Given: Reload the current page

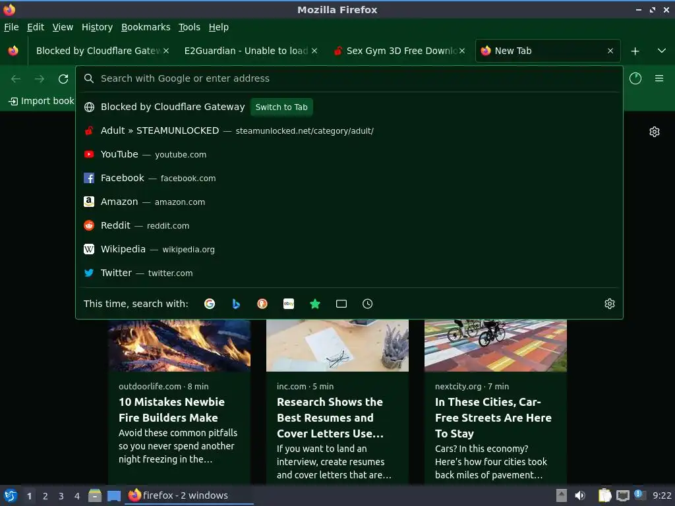Looking at the screenshot, I should click(x=63, y=79).
